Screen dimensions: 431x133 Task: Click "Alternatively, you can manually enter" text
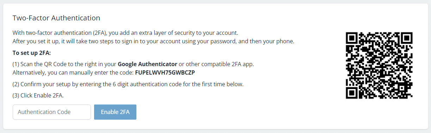[x=73, y=73]
